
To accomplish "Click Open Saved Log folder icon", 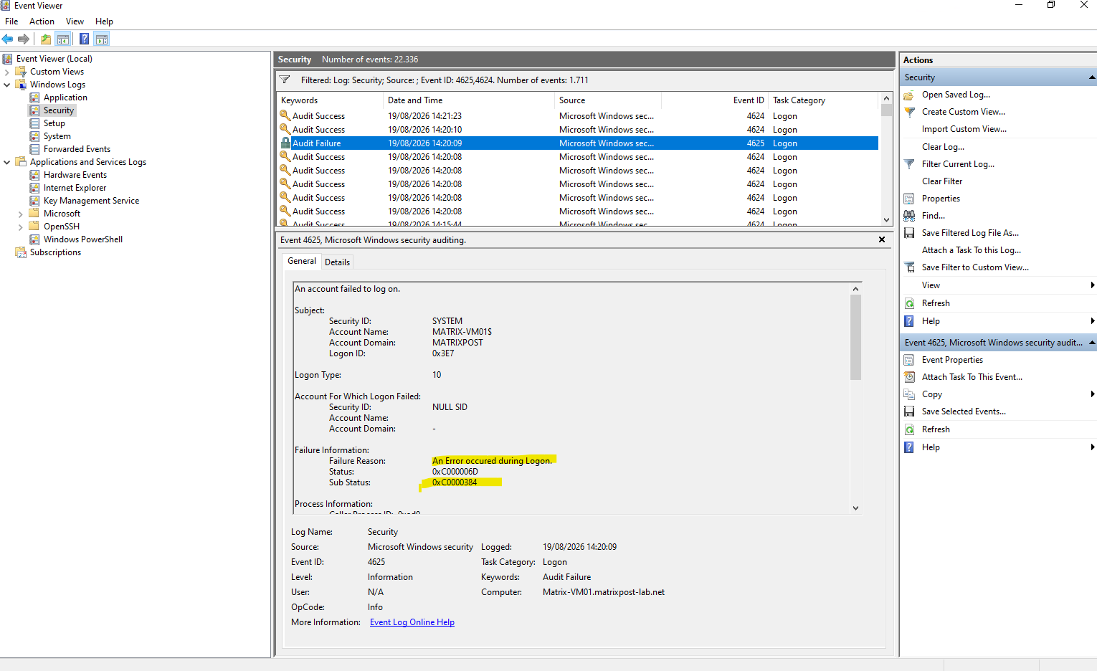I will tap(909, 95).
